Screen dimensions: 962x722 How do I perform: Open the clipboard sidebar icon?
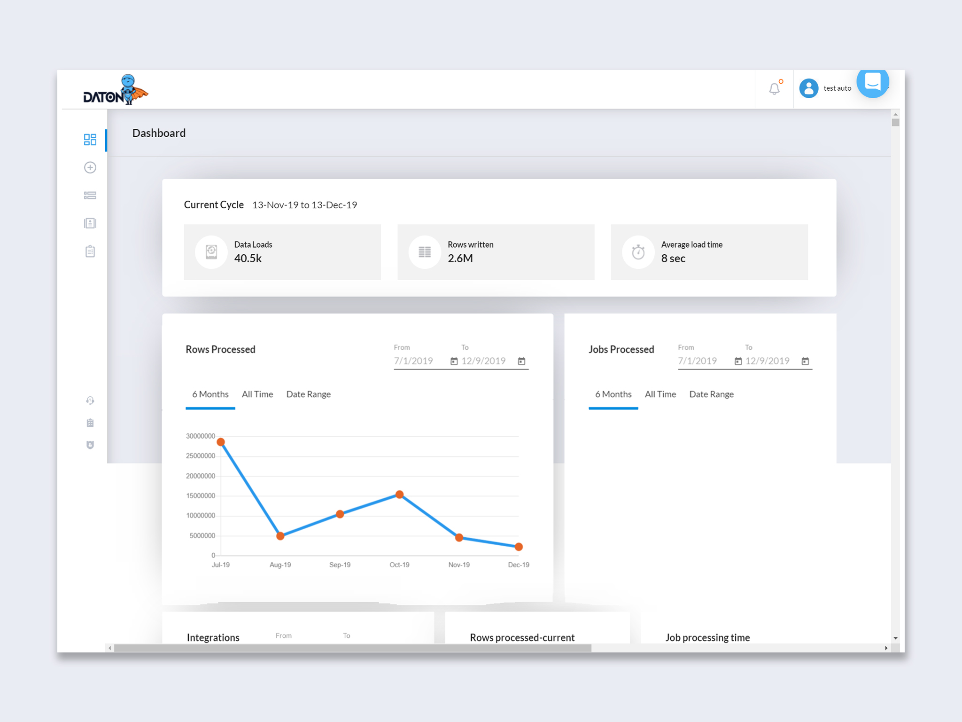(90, 251)
